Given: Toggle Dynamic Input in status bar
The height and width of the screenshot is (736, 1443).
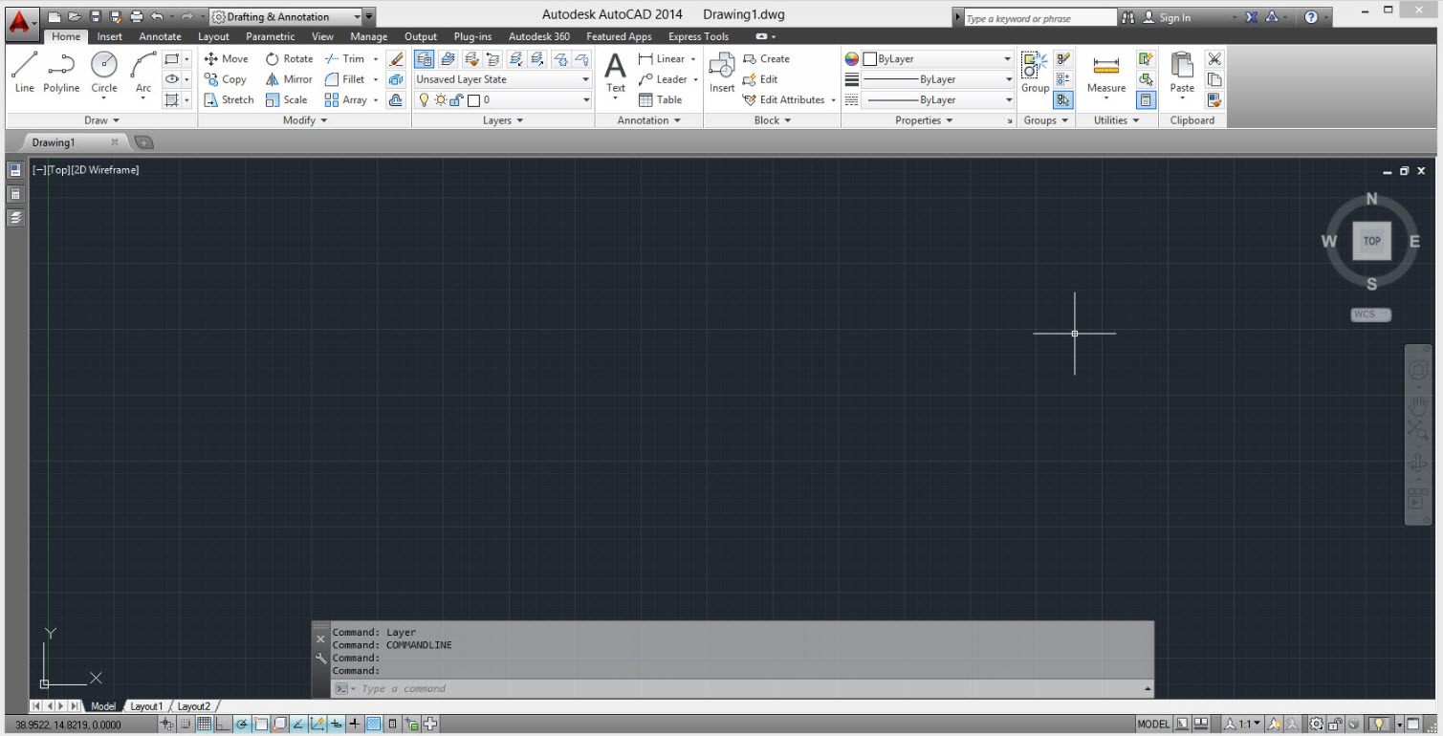Looking at the screenshot, I should [x=336, y=725].
